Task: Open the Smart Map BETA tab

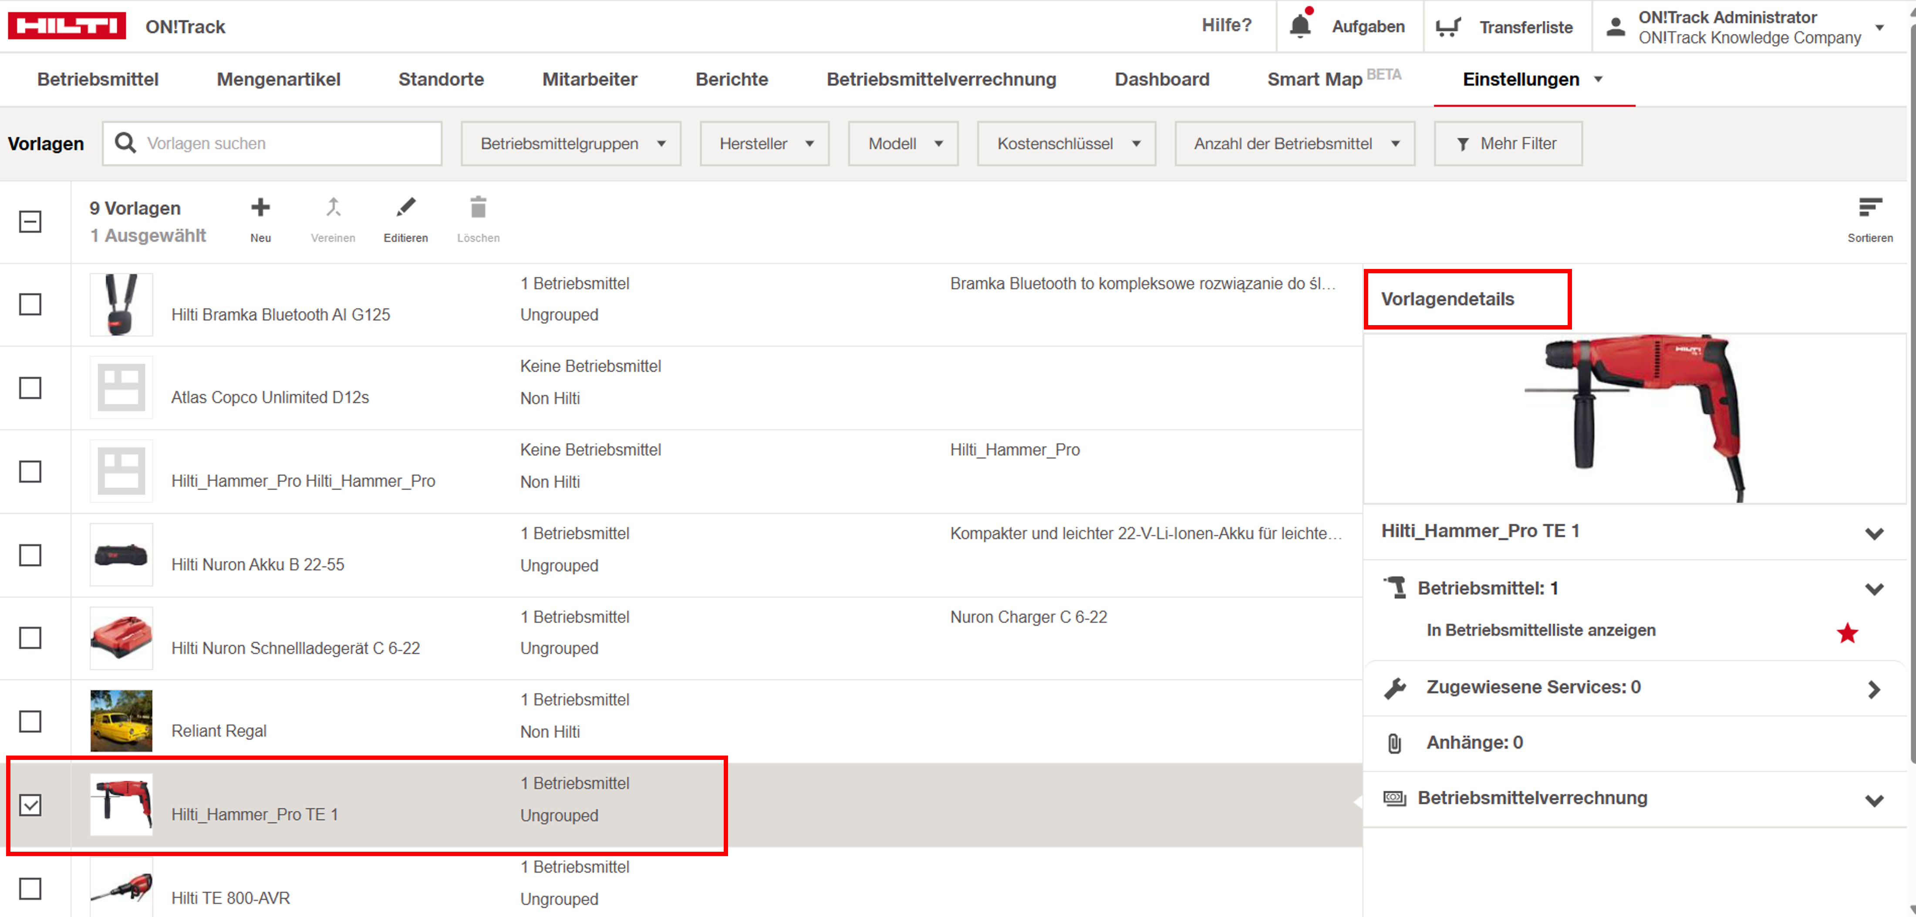Action: tap(1334, 79)
